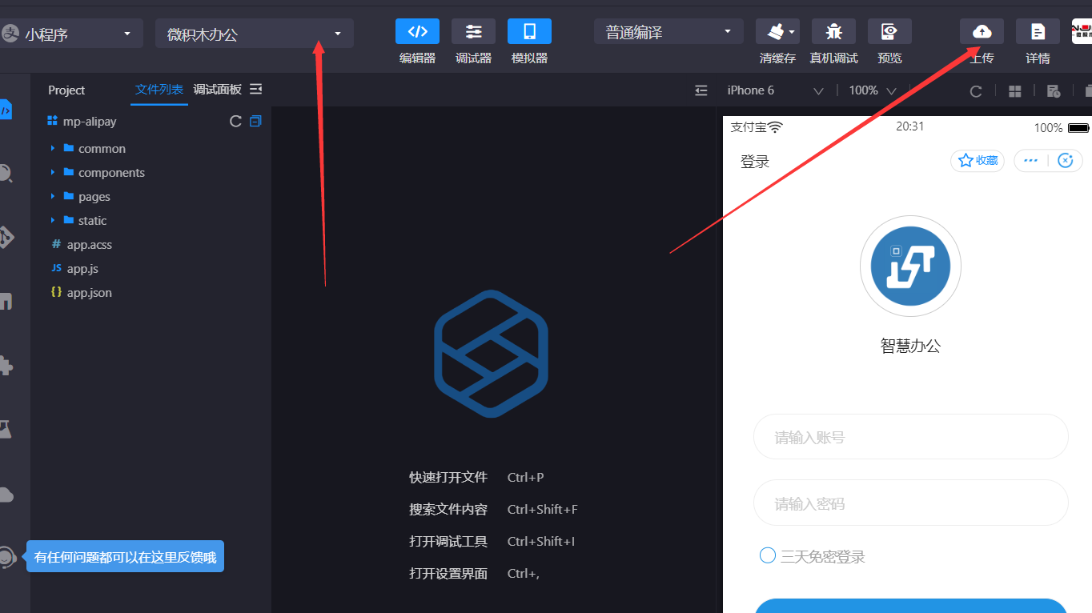Click the 清缓存 clear cache broom icon

pyautogui.click(x=774, y=32)
